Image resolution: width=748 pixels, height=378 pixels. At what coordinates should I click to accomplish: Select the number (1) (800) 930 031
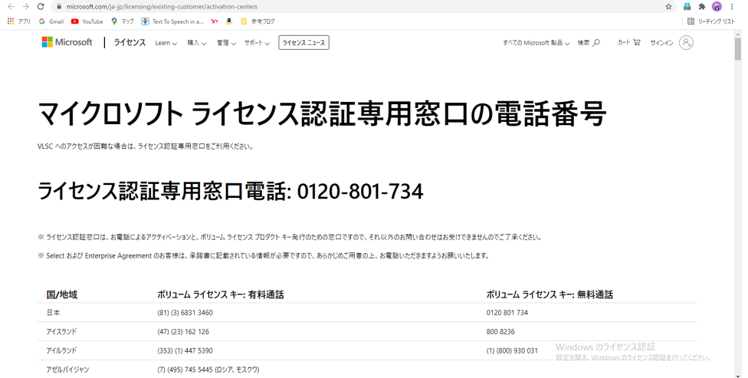pyautogui.click(x=512, y=351)
